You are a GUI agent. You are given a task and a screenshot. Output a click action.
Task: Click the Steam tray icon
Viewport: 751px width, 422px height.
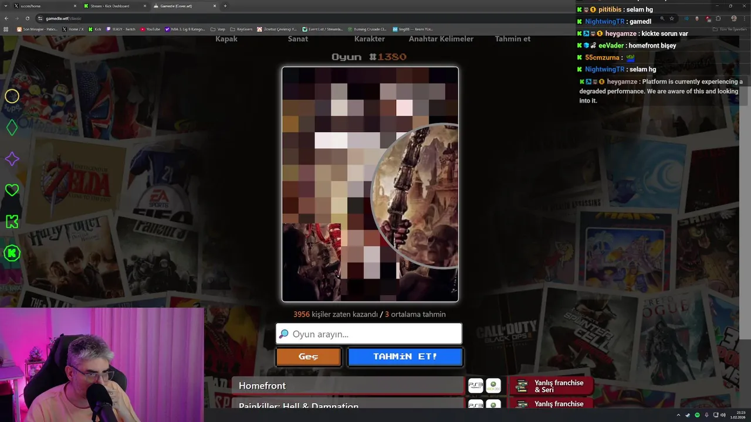(688, 415)
